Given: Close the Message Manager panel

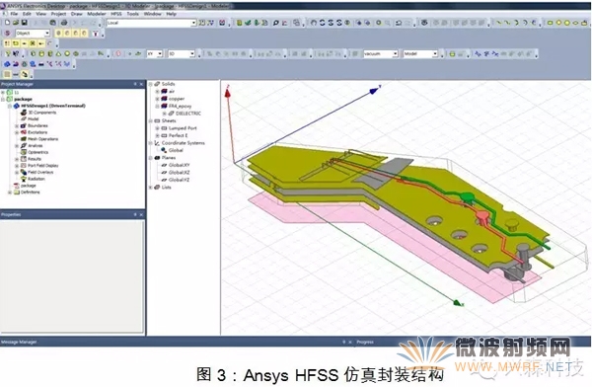Looking at the screenshot, I should click(x=350, y=342).
